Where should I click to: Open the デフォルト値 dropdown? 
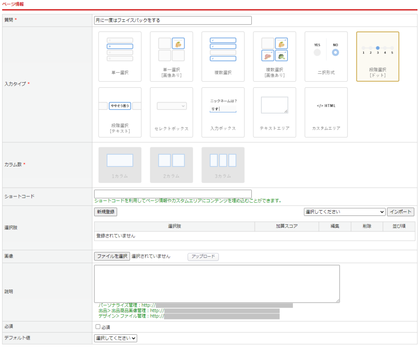pyautogui.click(x=116, y=338)
